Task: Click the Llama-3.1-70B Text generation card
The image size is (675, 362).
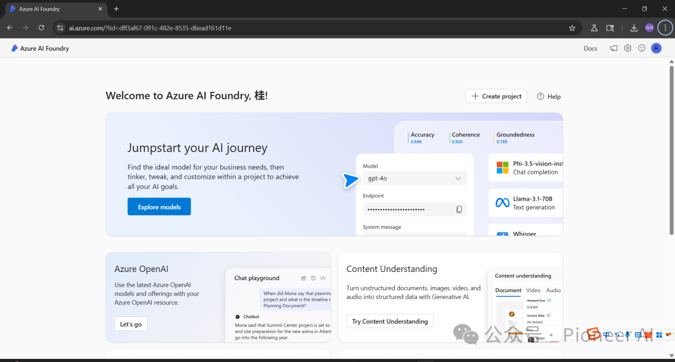Action: (x=526, y=203)
